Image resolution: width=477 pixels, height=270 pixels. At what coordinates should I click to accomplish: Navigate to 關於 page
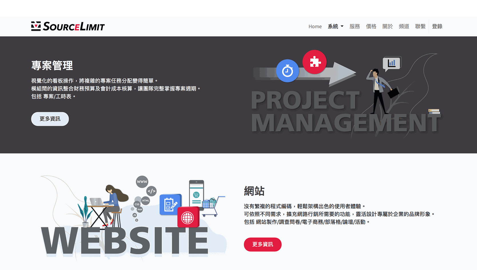(387, 27)
